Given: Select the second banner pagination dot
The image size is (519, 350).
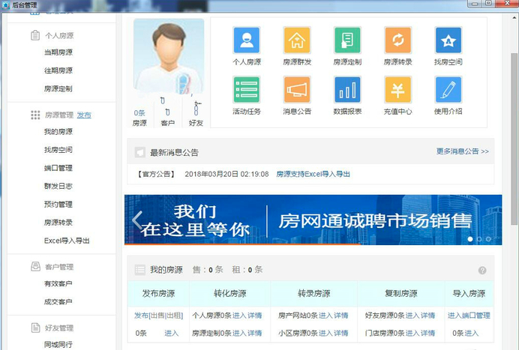Looking at the screenshot, I should (479, 239).
